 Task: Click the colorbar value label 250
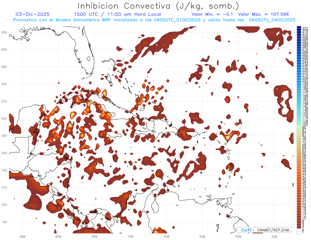point(305,60)
